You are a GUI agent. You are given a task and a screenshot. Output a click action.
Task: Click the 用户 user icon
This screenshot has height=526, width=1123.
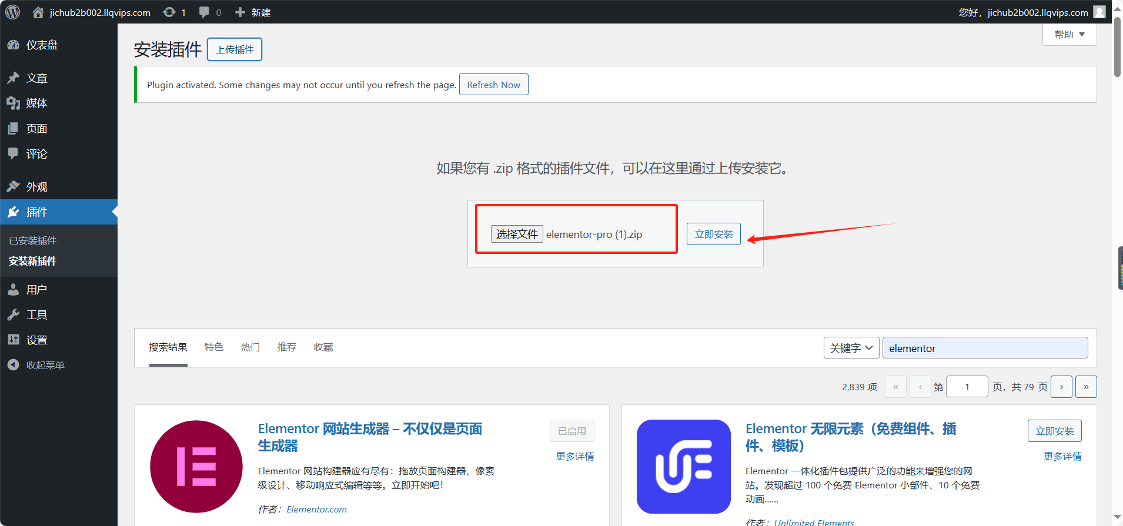[14, 289]
